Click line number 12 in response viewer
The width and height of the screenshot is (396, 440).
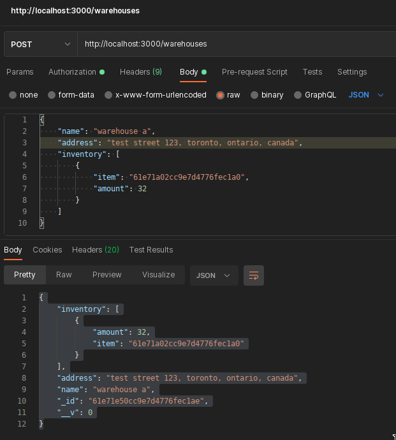pyautogui.click(x=22, y=424)
